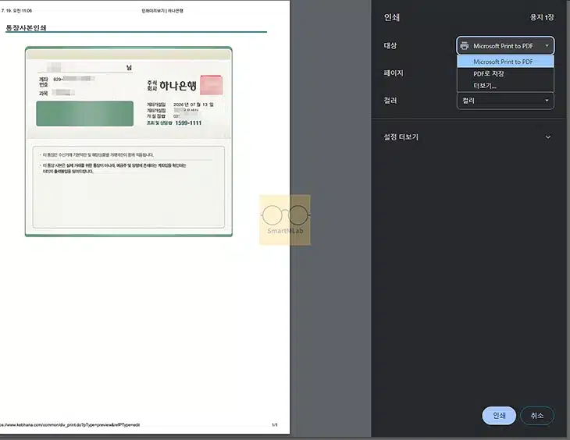Click the 1/1 page number in footer
This screenshot has width=570, height=440.
(274, 424)
